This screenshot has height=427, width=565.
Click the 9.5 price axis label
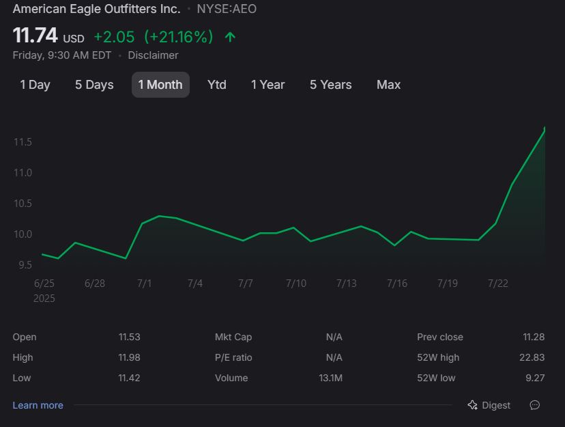[25, 265]
